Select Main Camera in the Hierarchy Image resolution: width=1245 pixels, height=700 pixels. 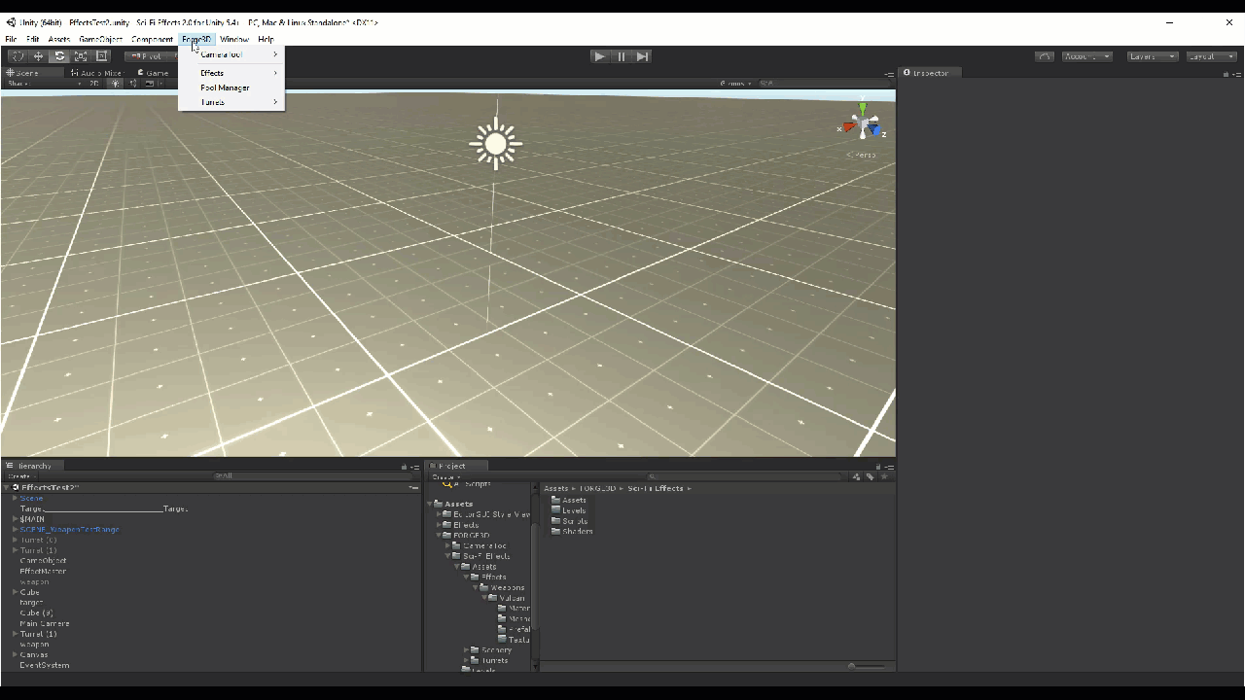tap(45, 623)
